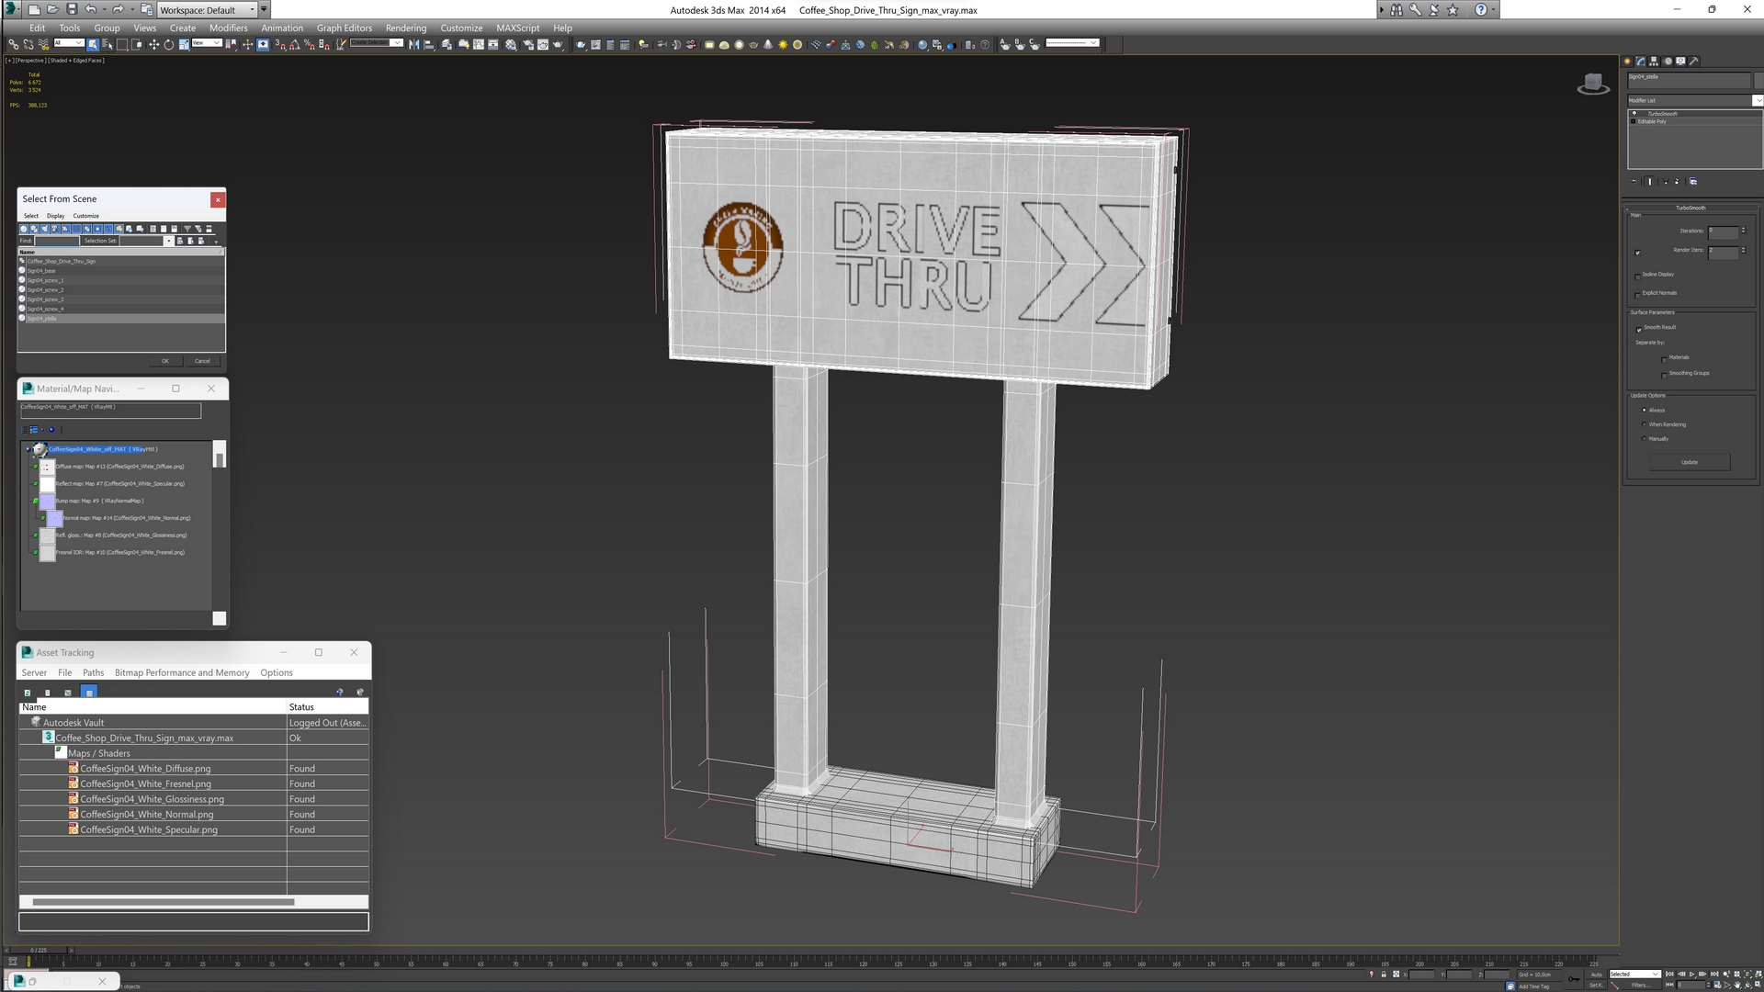Click the Open File icon
Image resolution: width=1764 pixels, height=992 pixels.
point(52,9)
